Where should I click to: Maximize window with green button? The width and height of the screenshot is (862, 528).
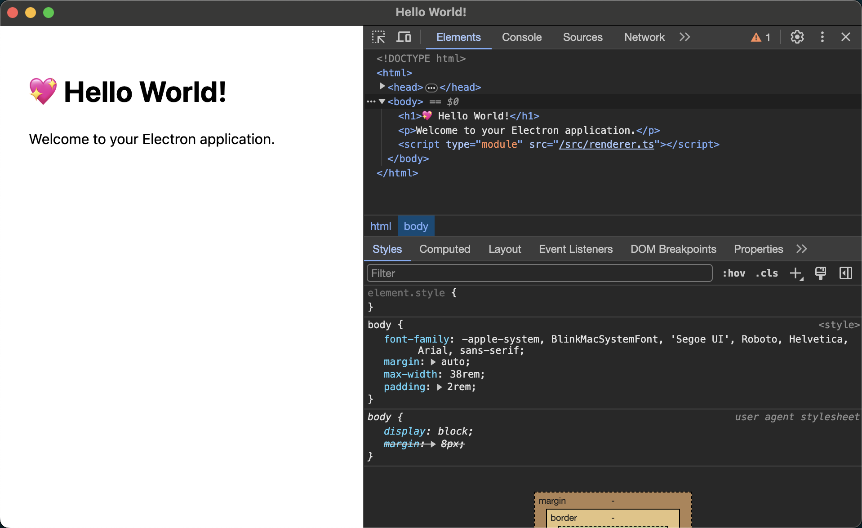[x=49, y=13]
